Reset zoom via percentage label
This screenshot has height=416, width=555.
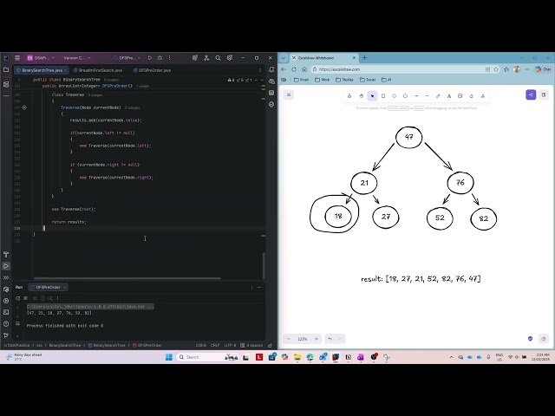pyautogui.click(x=303, y=339)
